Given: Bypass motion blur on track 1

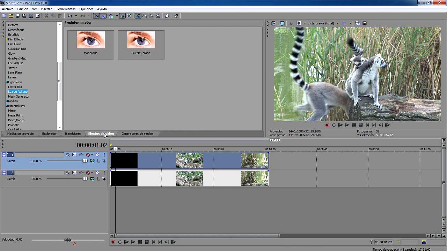Looking at the screenshot, I should pyautogui.click(x=68, y=155).
